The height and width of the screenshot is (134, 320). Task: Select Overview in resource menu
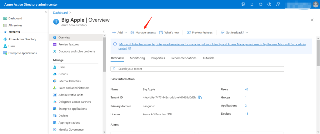tap(76, 37)
